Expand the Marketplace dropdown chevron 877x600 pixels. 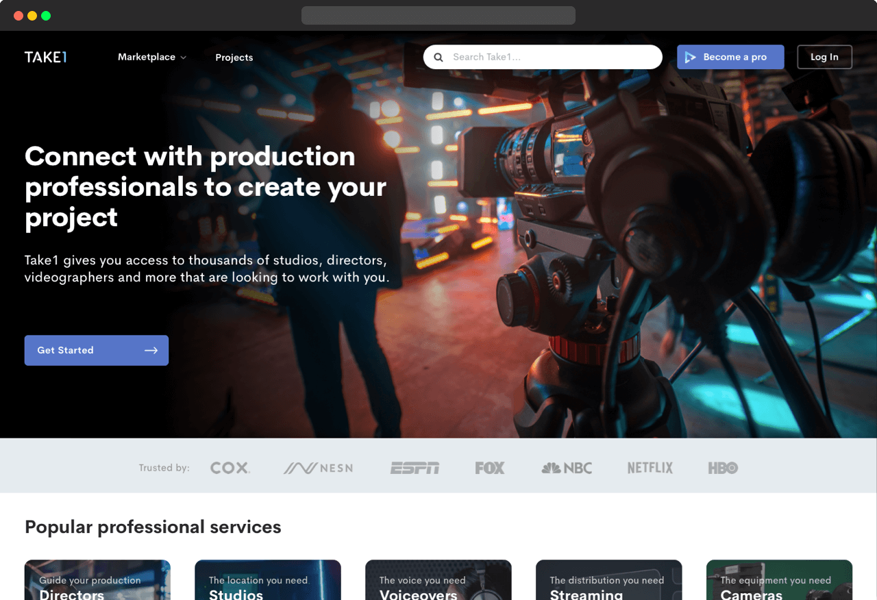(184, 58)
